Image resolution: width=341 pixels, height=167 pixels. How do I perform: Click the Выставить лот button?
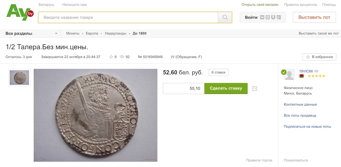tap(314, 17)
